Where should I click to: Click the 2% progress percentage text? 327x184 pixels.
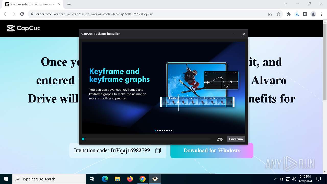[220, 139]
